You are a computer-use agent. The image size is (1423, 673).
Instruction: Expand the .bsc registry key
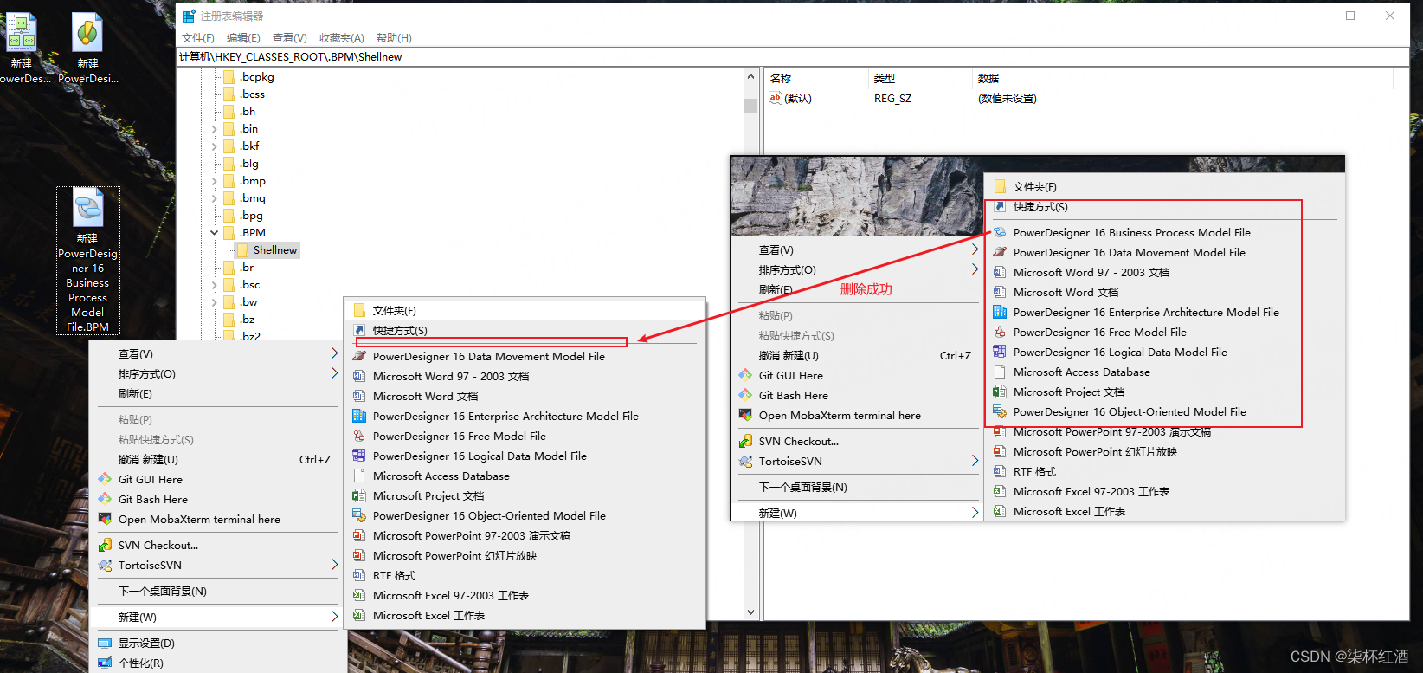tap(215, 285)
